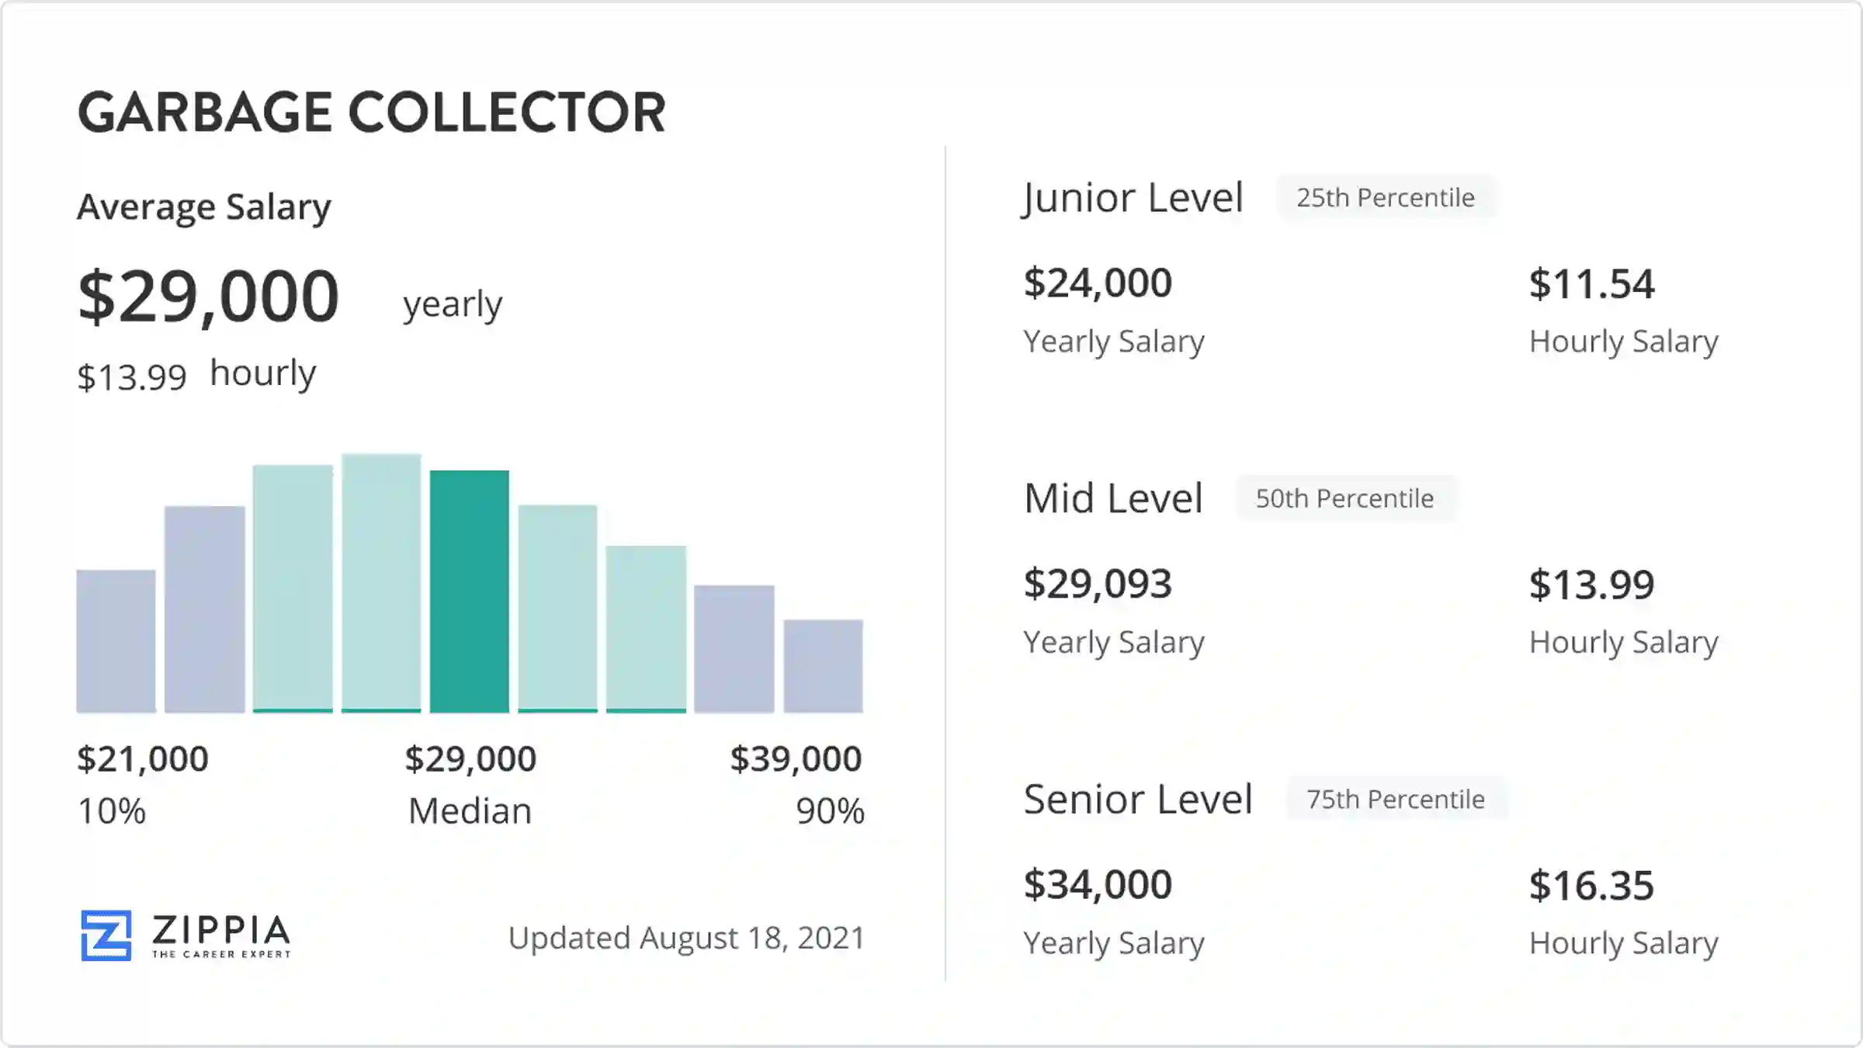1863x1048 pixels.
Task: Select the 50th Percentile badge
Action: click(1344, 498)
